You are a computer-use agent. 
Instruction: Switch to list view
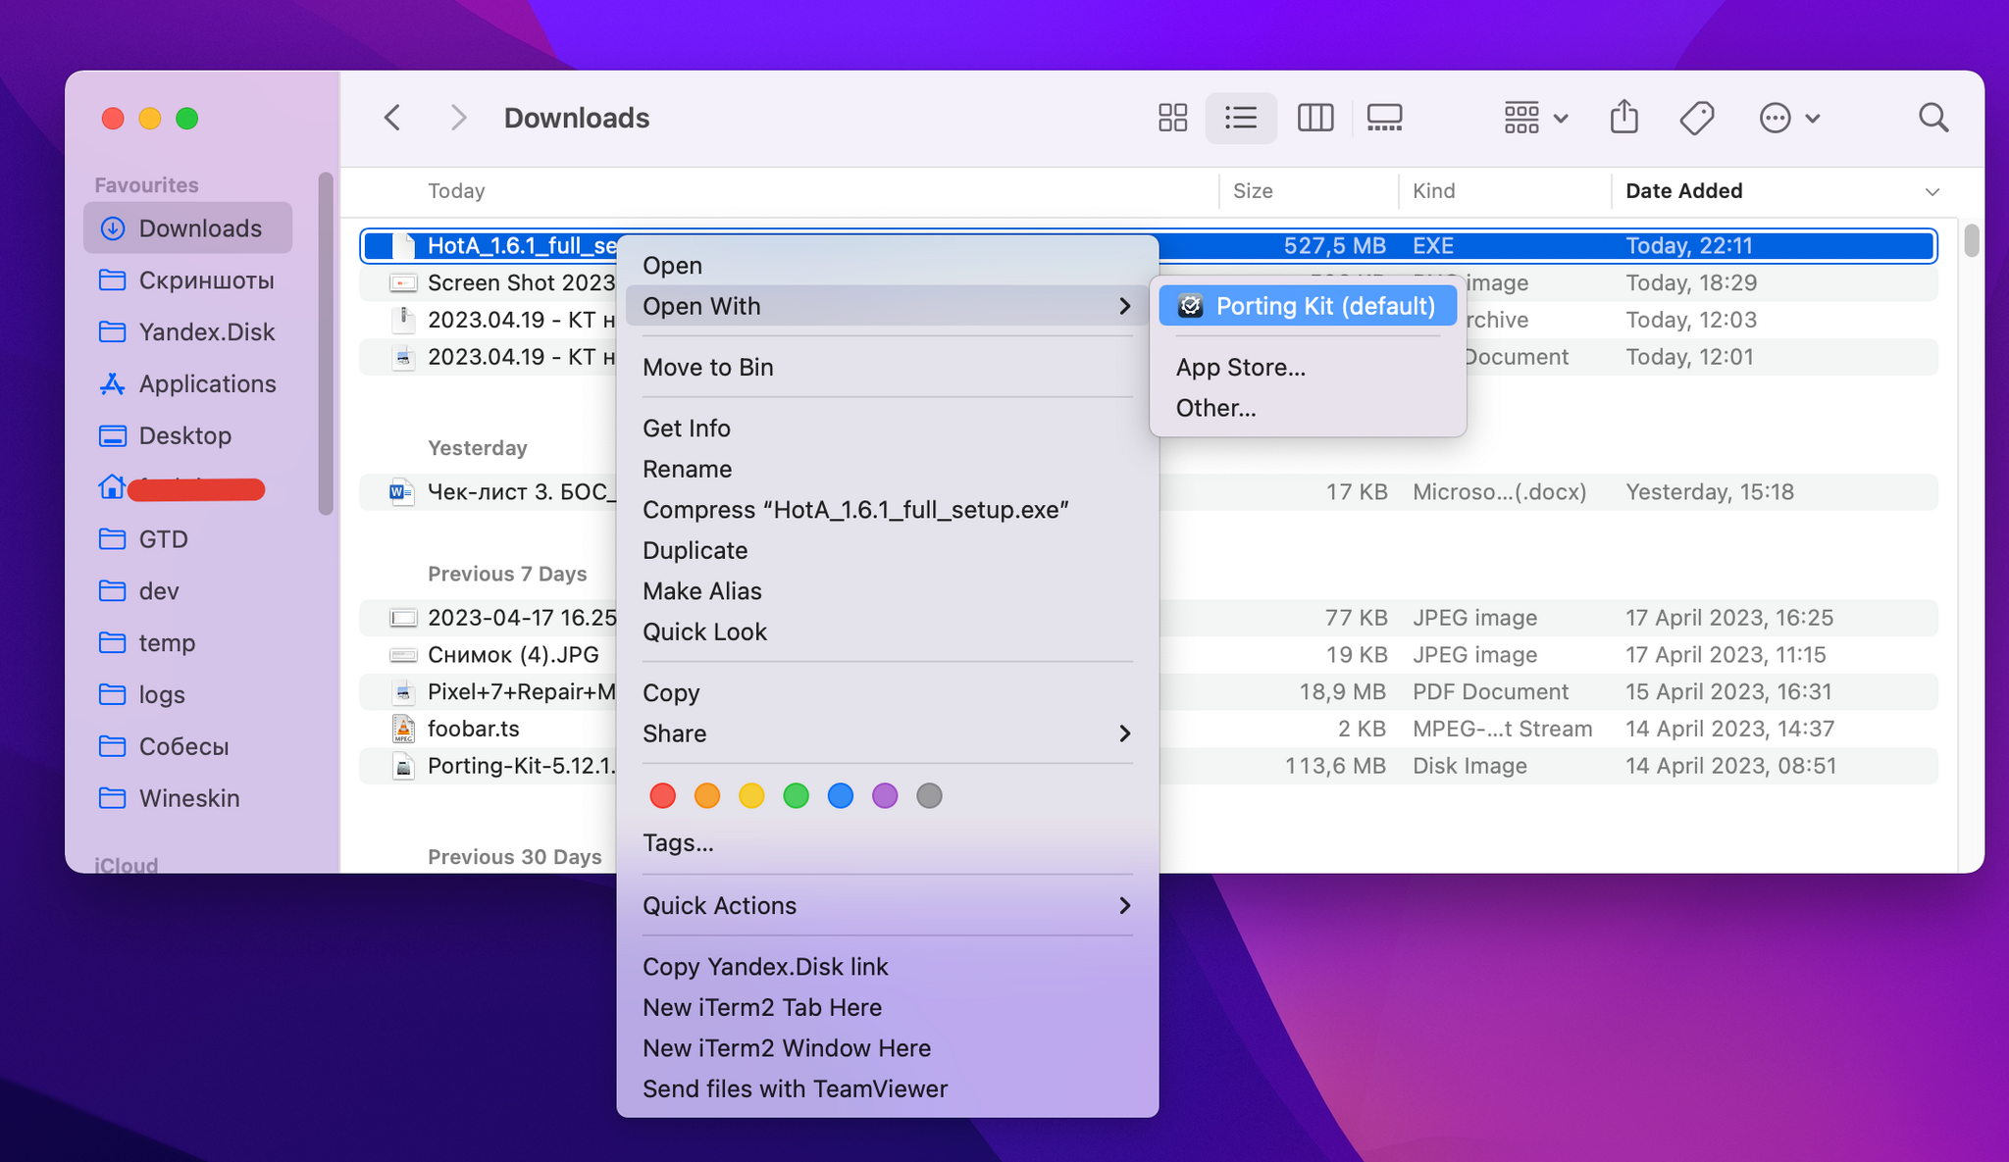coord(1241,118)
